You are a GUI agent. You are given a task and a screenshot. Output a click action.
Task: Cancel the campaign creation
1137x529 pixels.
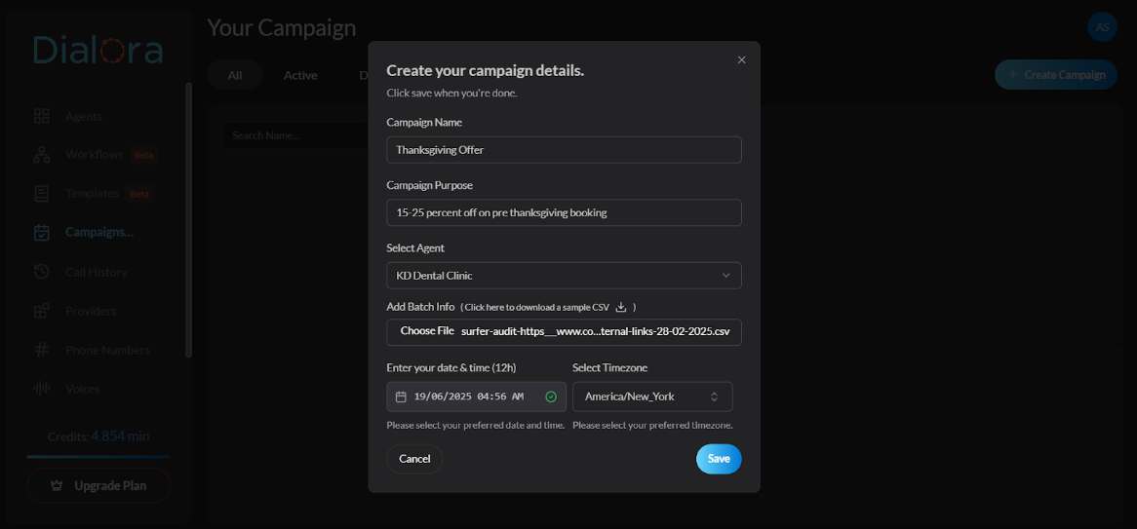tap(414, 459)
